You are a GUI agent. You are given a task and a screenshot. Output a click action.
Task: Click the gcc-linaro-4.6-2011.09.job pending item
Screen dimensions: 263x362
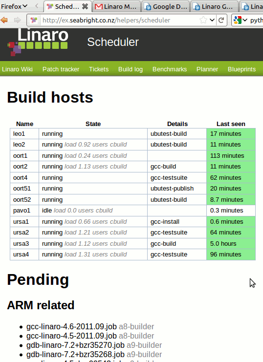tap(71, 326)
